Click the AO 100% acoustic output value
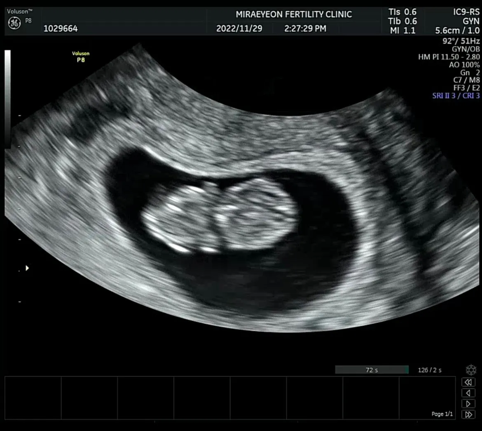Screen dimensions: 482x431 464,65
